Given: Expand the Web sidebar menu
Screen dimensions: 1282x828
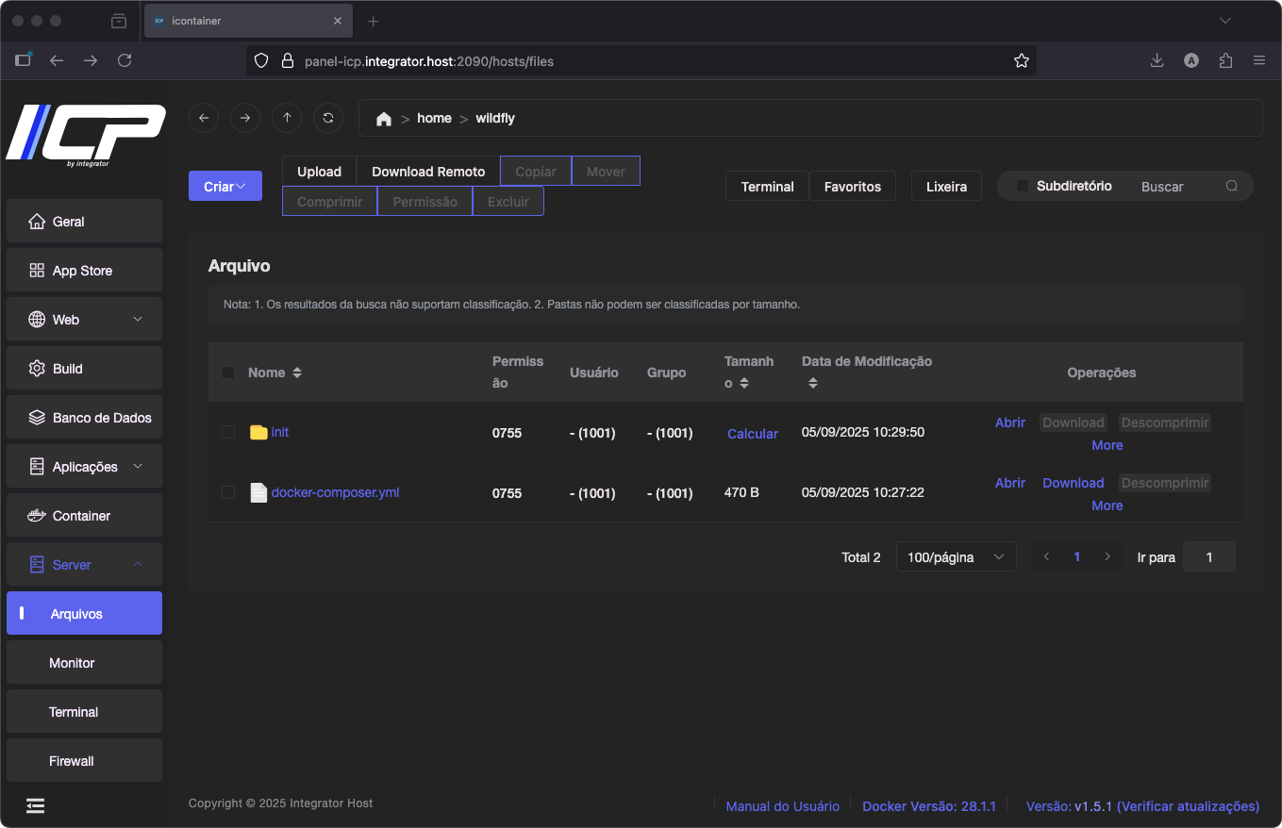Looking at the screenshot, I should [x=84, y=320].
